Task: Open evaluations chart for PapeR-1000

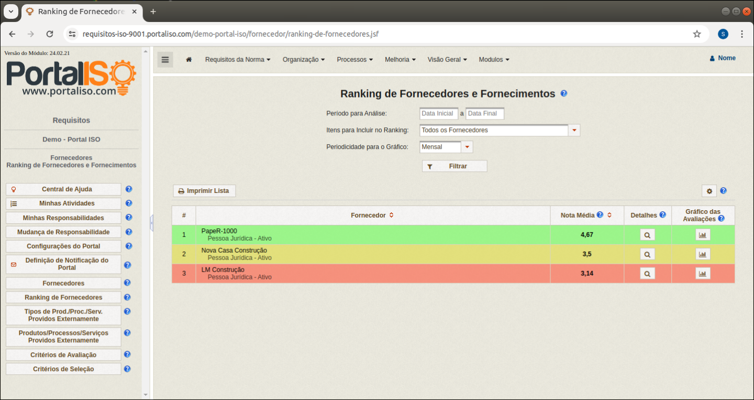Action: tap(703, 235)
